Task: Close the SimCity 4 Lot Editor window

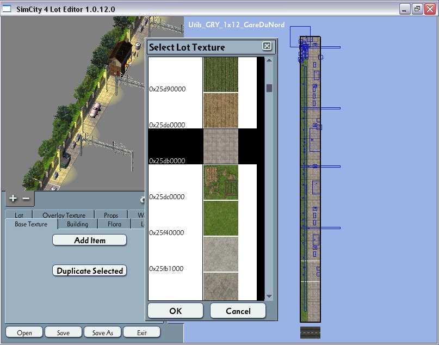Action: 430,9
